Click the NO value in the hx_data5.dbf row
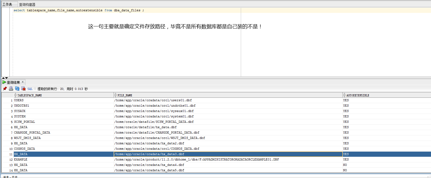The width and height of the screenshot is (431, 178). 345,170
